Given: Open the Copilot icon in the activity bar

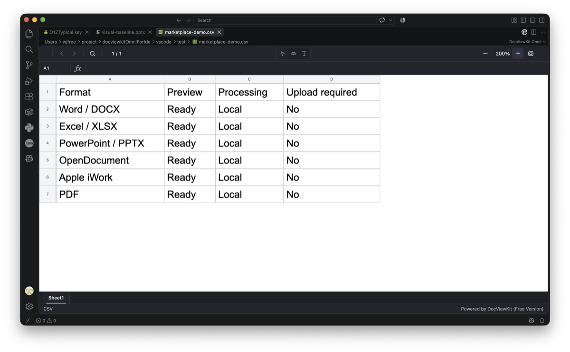Looking at the screenshot, I should 29,159.
